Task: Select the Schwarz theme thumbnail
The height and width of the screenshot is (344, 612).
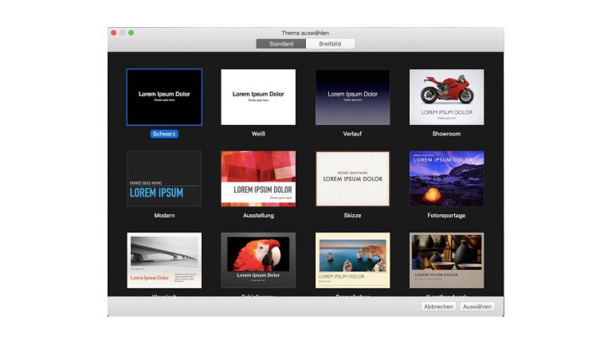Action: pos(164,97)
